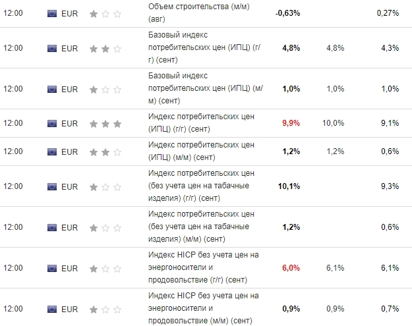Click the EU flag in the HICP (м/м) row
412x326 pixels.
(x=52, y=308)
